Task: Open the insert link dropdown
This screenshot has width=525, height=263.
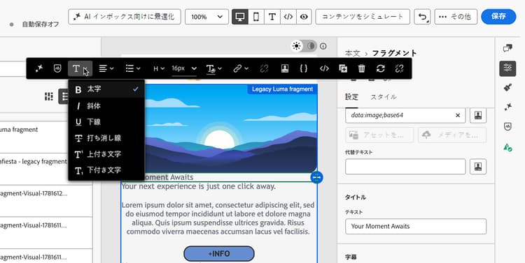Action: [x=241, y=68]
